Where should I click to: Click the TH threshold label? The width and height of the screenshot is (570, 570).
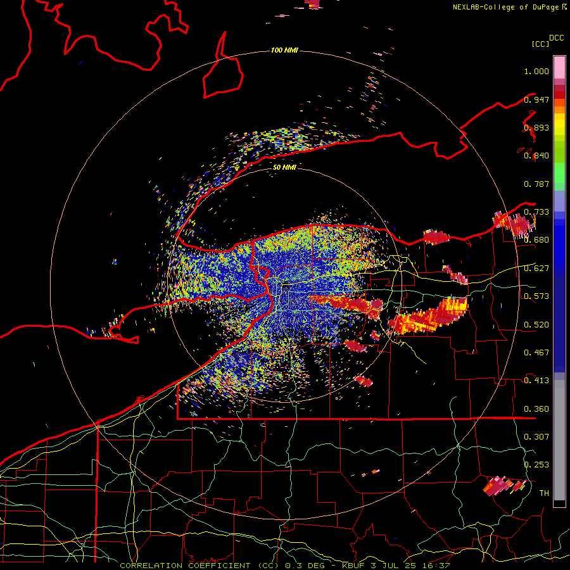pos(544,493)
